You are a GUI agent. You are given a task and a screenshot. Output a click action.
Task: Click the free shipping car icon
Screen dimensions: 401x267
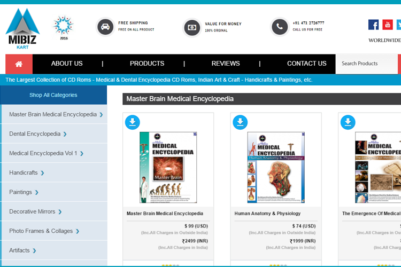click(x=105, y=27)
